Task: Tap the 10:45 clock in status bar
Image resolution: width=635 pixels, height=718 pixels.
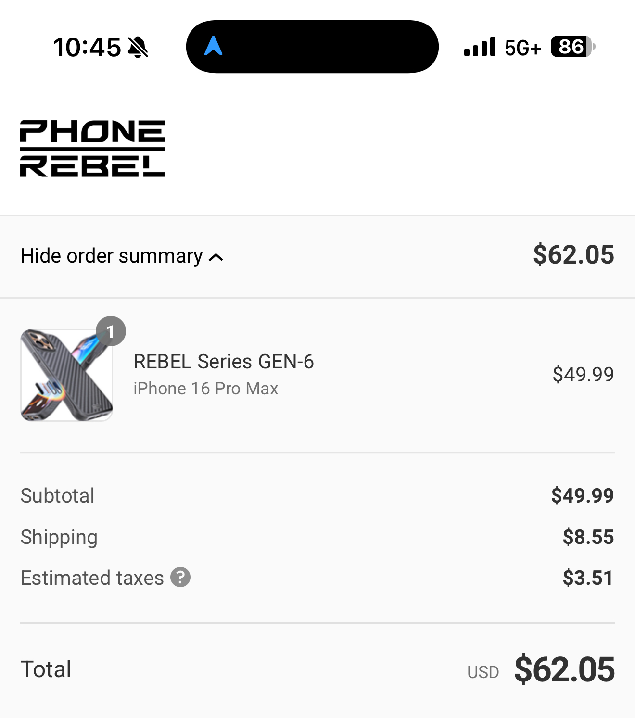Action: tap(87, 47)
